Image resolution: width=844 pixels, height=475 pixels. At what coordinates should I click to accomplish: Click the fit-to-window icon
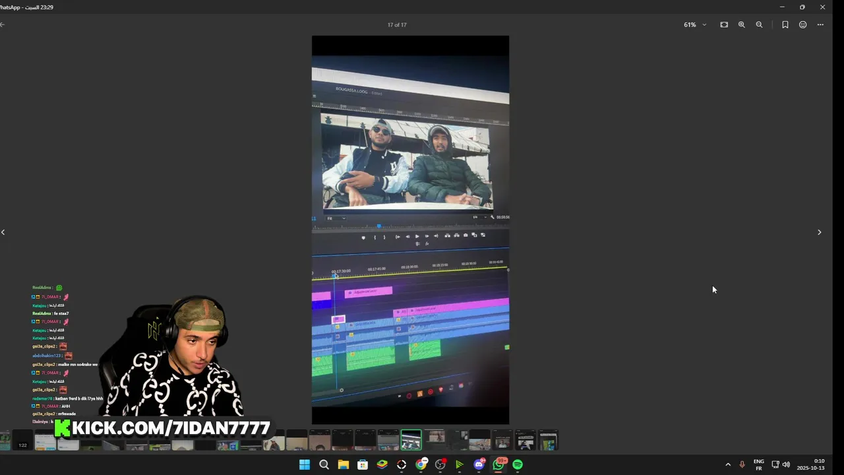pyautogui.click(x=724, y=24)
